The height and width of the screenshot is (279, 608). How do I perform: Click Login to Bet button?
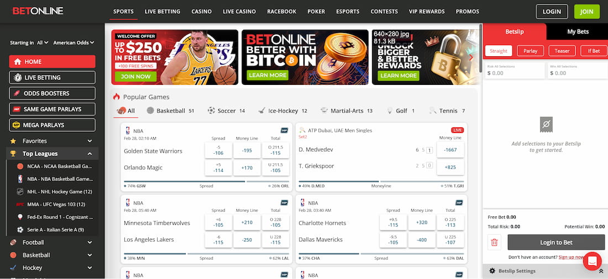pos(556,242)
